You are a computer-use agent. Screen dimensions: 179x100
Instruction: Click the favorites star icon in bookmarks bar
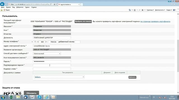pos(1,10)
